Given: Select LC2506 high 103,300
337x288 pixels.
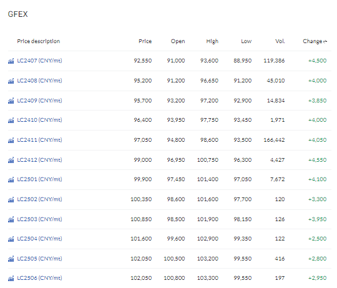Looking at the screenshot, I should [x=208, y=278].
